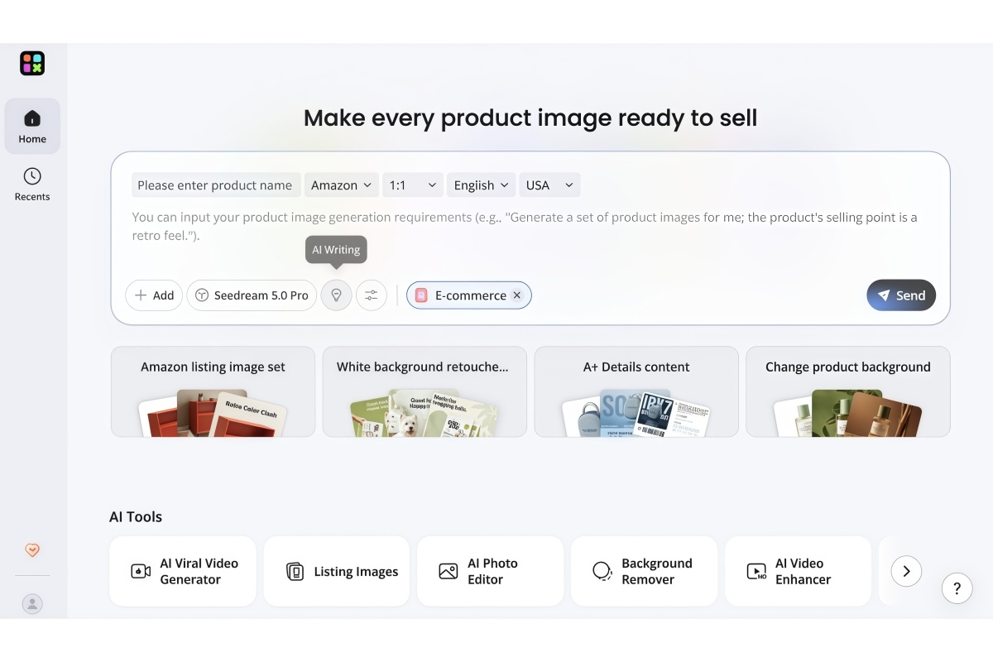This screenshot has width=993, height=662.
Task: Click the AI Viral Video Generator camera icon
Action: [141, 571]
